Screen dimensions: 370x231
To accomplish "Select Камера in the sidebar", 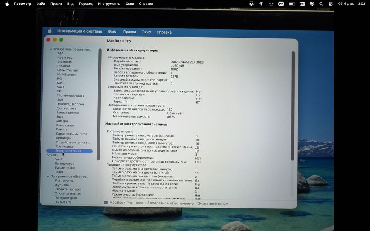I will pyautogui.click(x=62, y=121).
